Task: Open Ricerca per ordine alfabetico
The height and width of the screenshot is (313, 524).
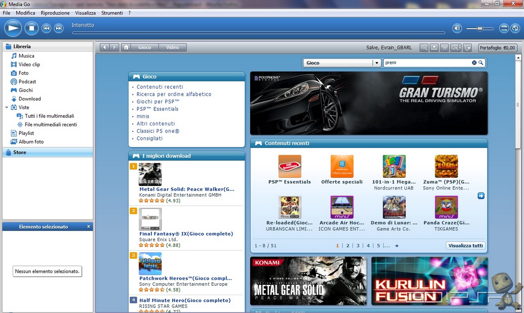Action: 174,94
